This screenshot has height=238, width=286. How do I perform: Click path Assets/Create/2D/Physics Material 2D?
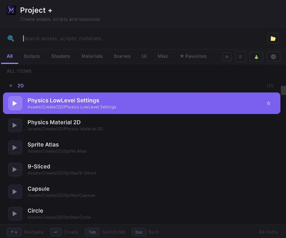click(x=65, y=129)
